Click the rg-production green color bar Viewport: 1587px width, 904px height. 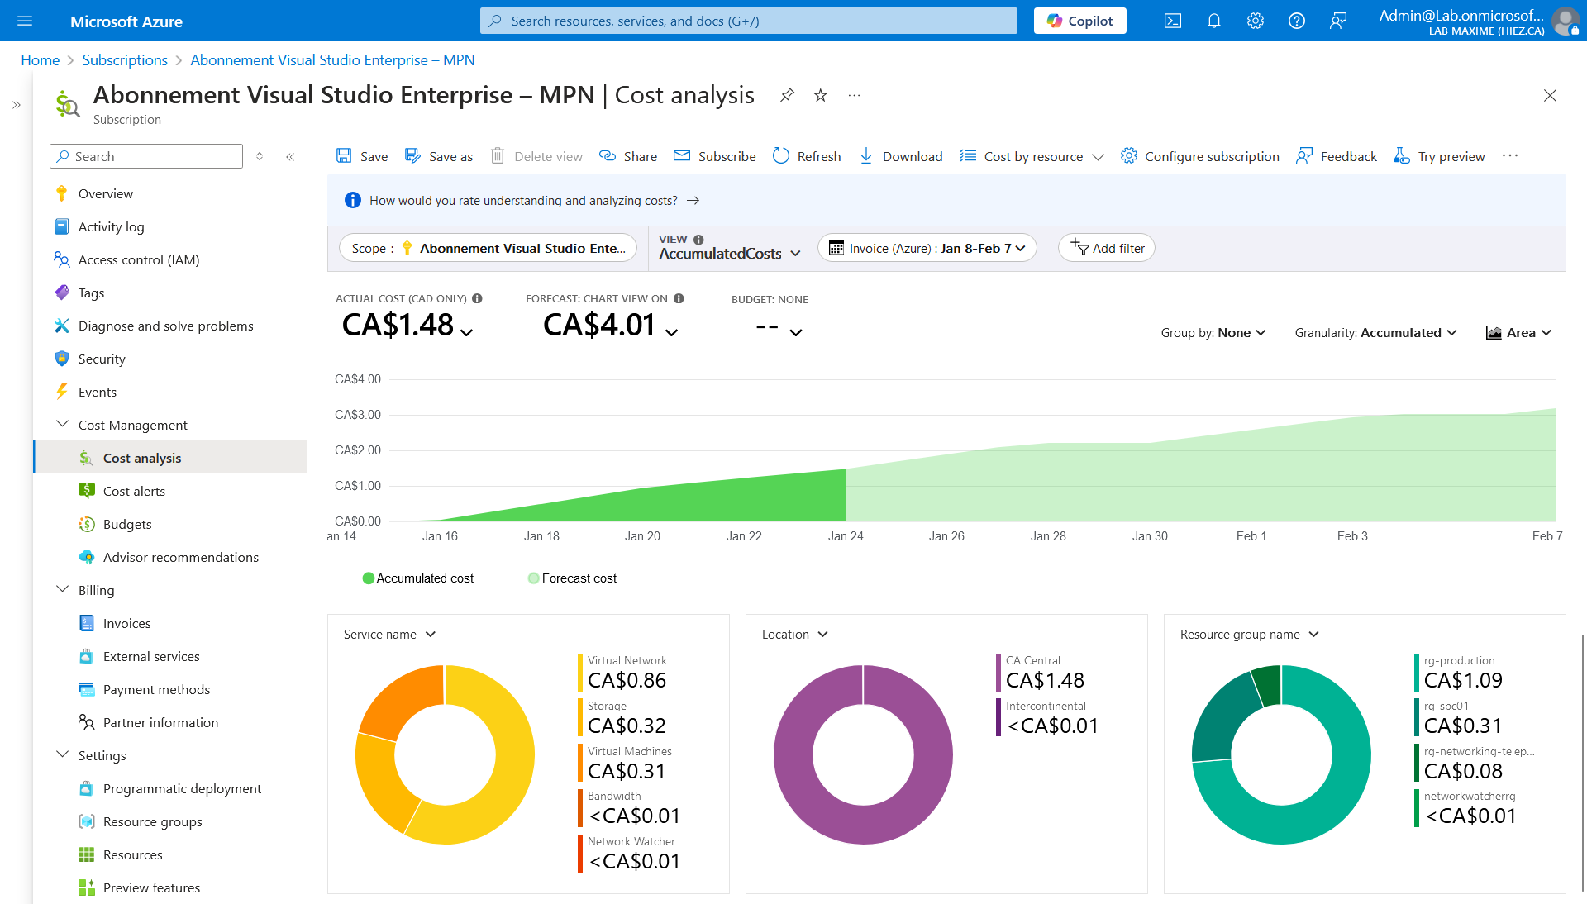coord(1417,673)
